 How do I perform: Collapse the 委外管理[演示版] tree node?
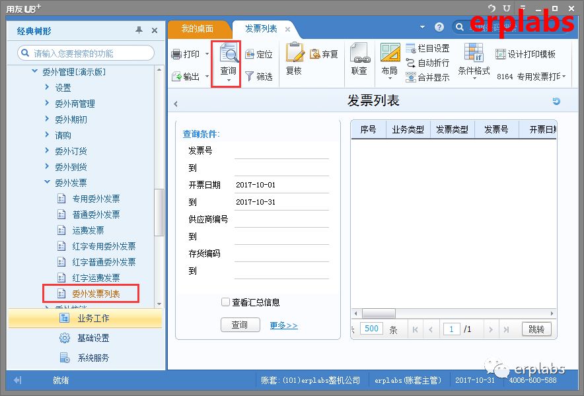(34, 71)
